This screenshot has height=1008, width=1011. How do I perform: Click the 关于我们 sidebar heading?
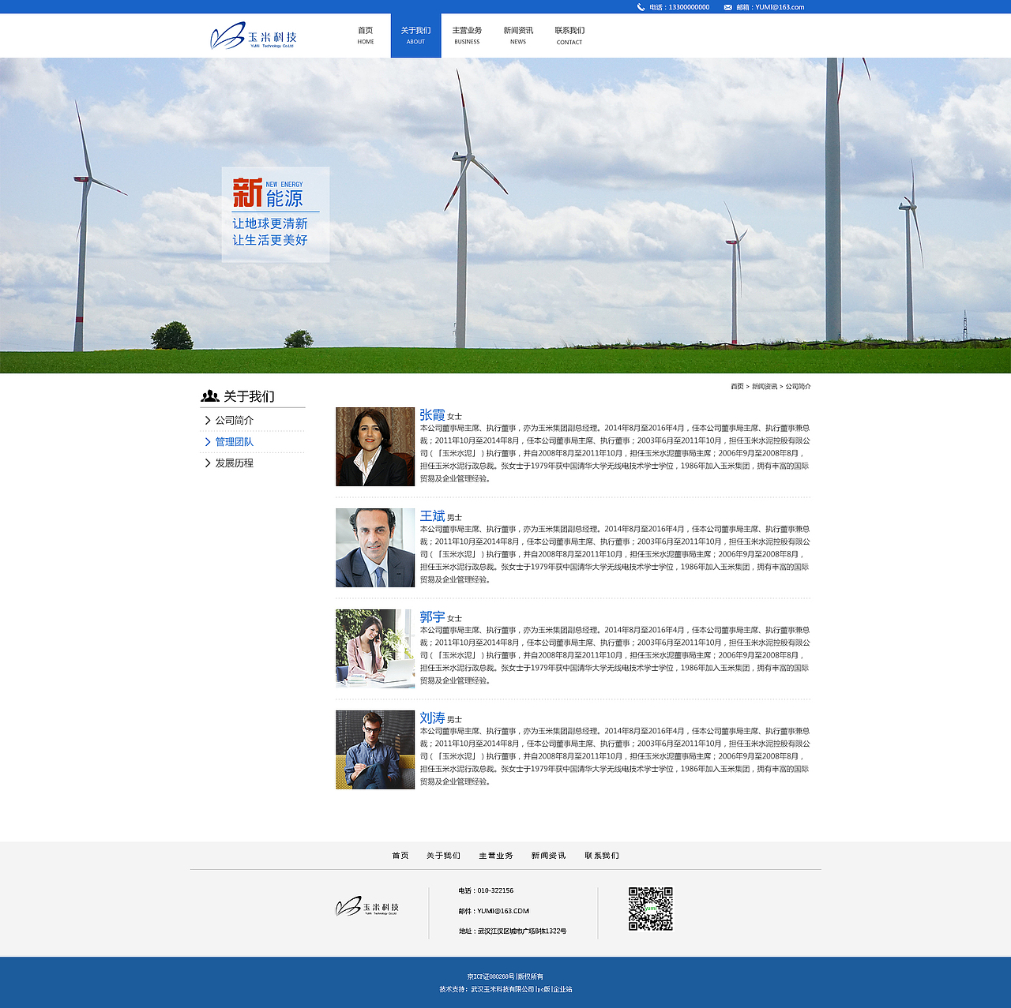tap(249, 396)
